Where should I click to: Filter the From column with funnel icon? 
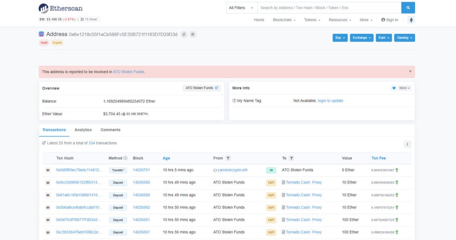(x=228, y=158)
